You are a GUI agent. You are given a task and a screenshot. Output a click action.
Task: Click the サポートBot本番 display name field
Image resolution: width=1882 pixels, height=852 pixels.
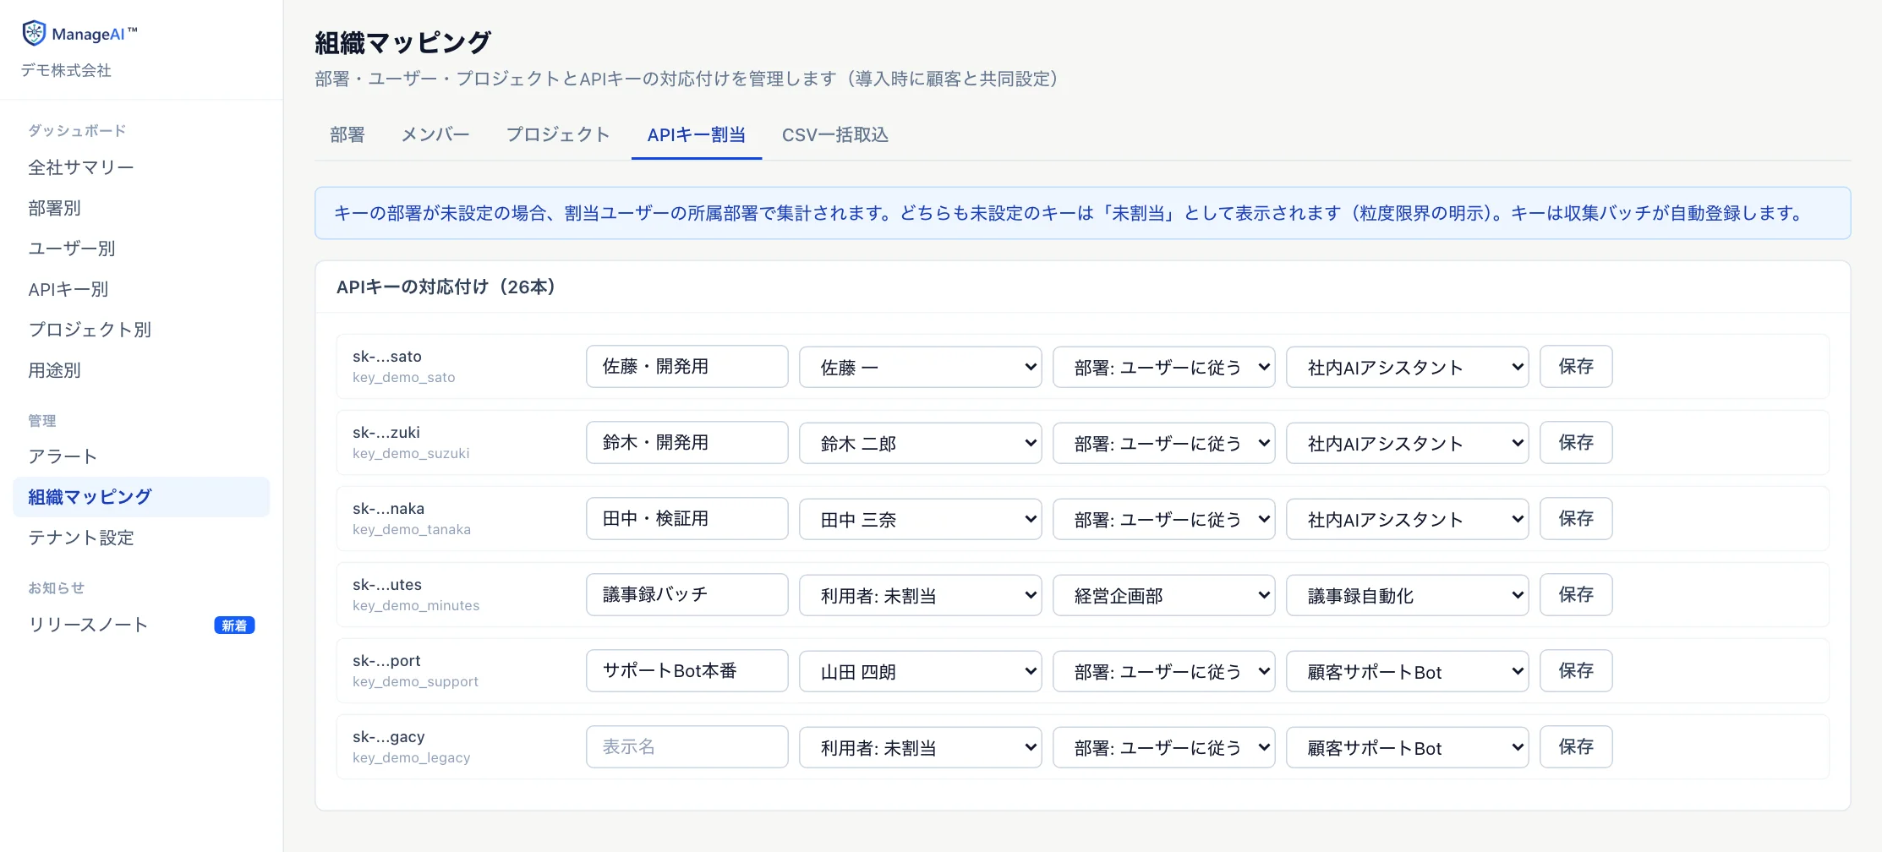pyautogui.click(x=687, y=671)
